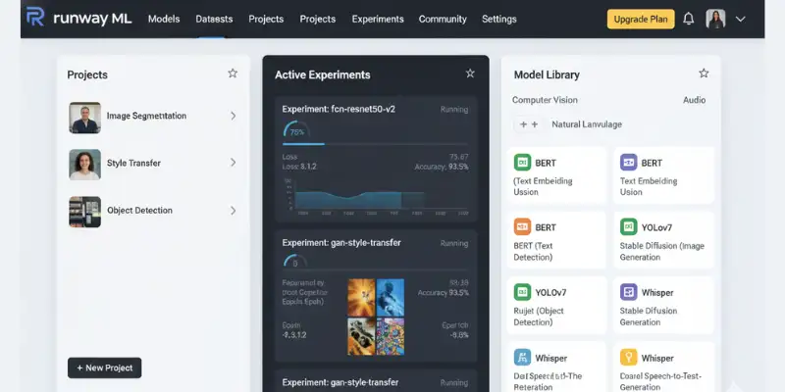The width and height of the screenshot is (785, 392).
Task: Go to the Community nav item
Action: tap(443, 19)
